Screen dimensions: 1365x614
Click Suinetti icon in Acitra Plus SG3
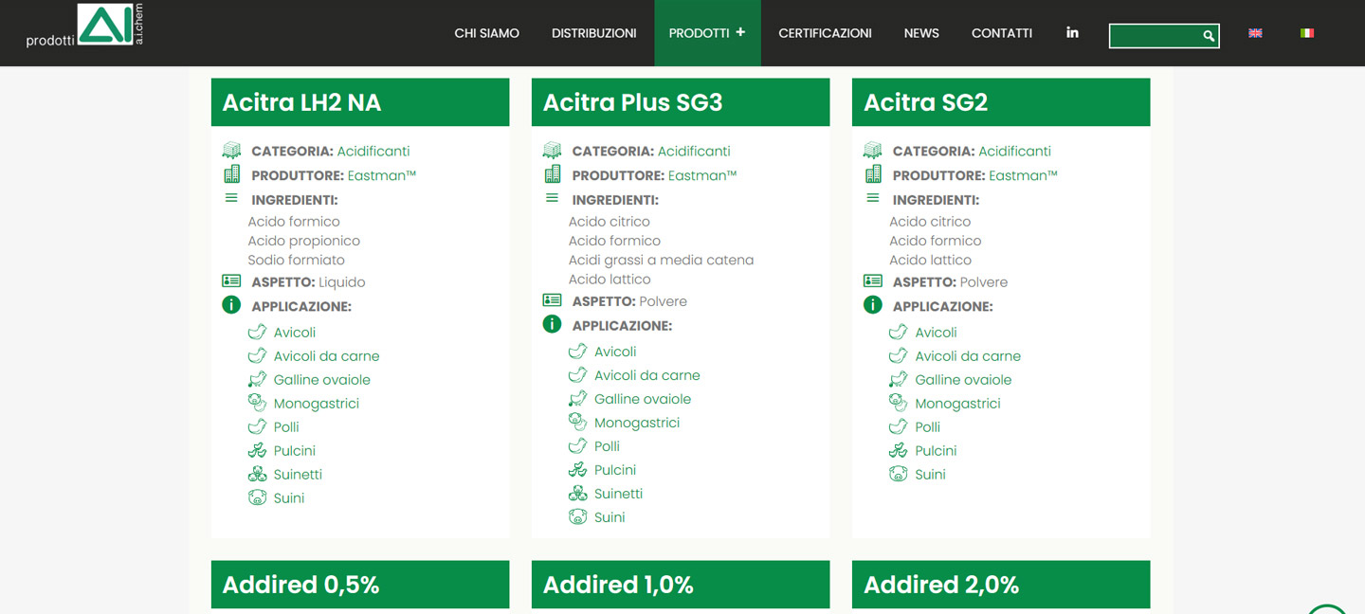tap(577, 493)
